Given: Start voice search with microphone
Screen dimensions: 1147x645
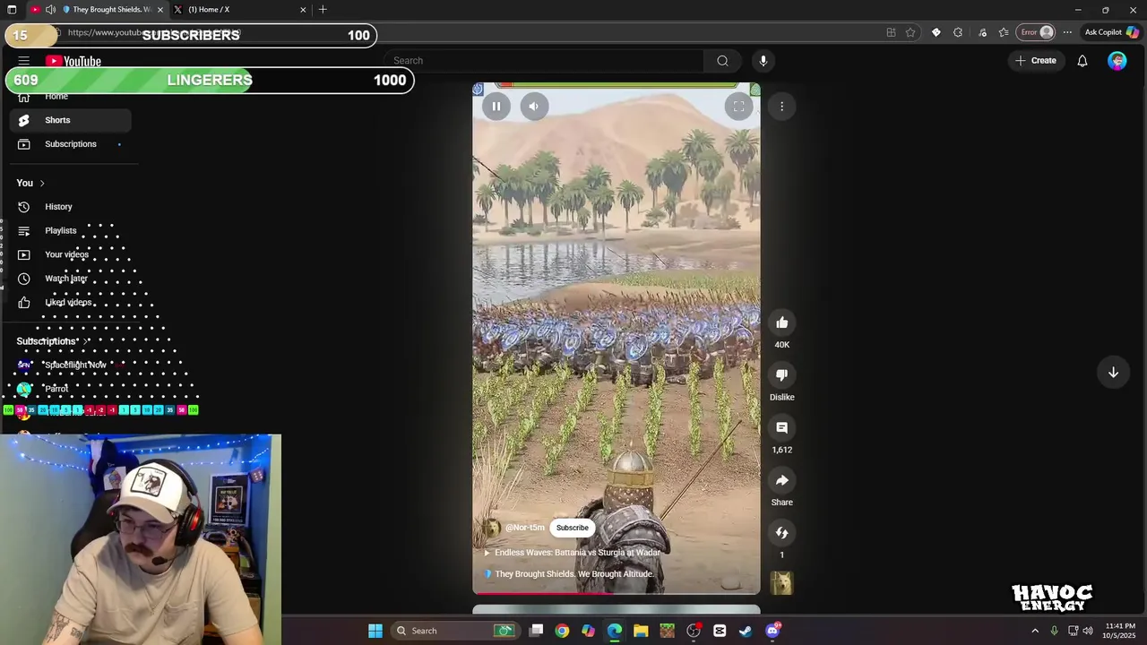Looking at the screenshot, I should (x=763, y=61).
